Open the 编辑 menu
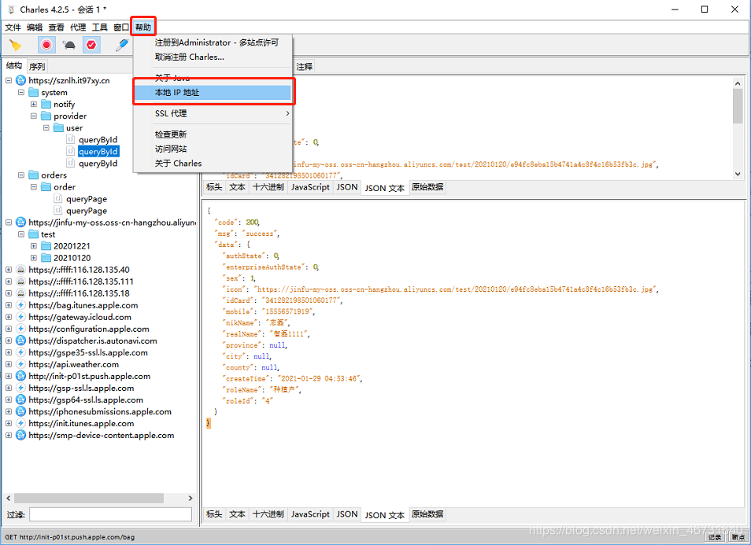The width and height of the screenshot is (751, 545). 35,28
